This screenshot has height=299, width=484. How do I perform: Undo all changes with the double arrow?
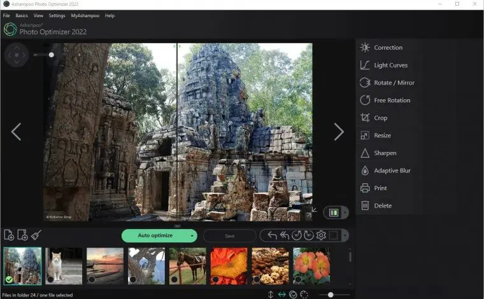[x=284, y=235]
